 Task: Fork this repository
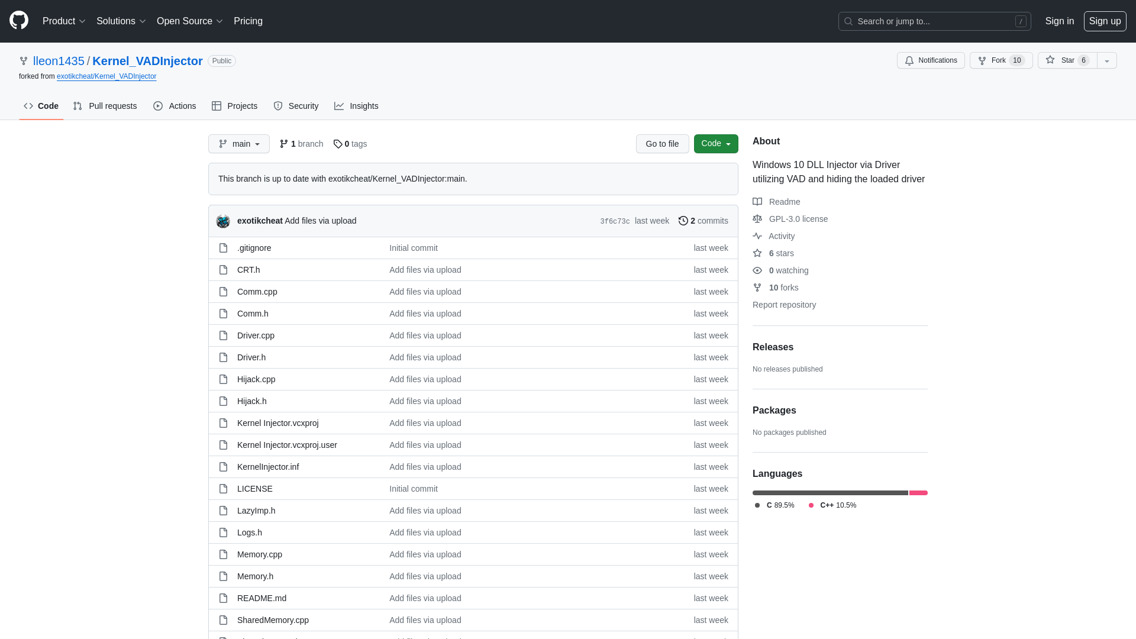pos(1001,60)
